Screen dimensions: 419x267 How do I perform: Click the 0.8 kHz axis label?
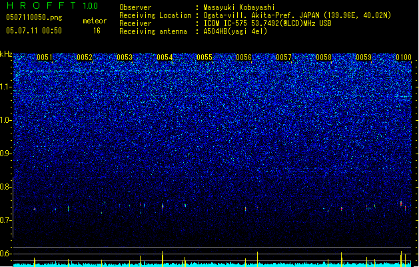(6, 187)
